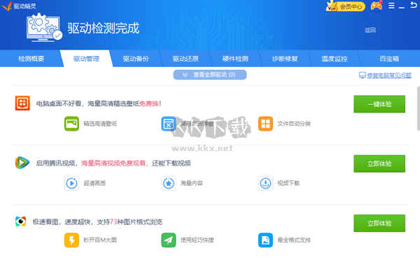Open the 驱动备份 tab
The image size is (420, 264).
pyautogui.click(x=136, y=59)
